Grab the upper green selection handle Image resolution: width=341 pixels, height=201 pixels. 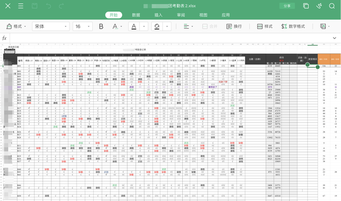point(307,64)
